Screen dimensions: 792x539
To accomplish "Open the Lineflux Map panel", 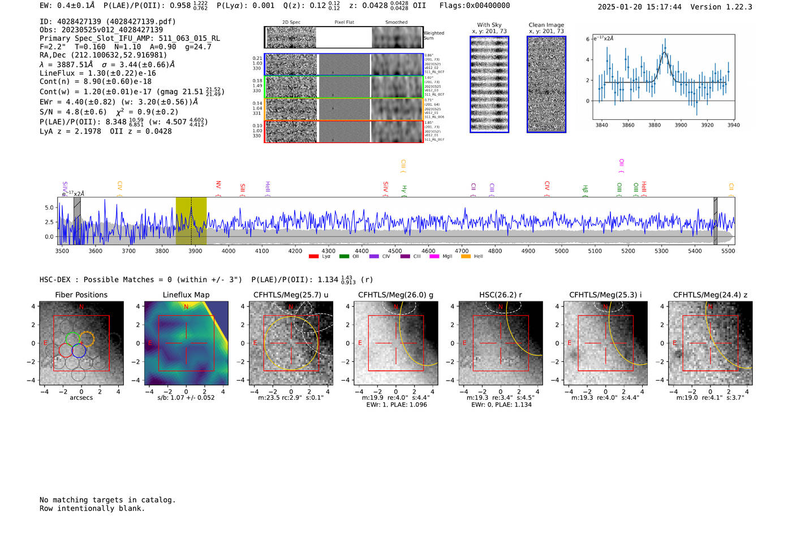I will [186, 343].
